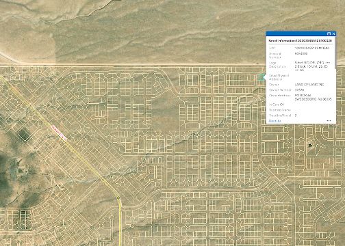Select the highlighted cyan parcel on map
This screenshot has width=345, height=246.
coord(260,77)
